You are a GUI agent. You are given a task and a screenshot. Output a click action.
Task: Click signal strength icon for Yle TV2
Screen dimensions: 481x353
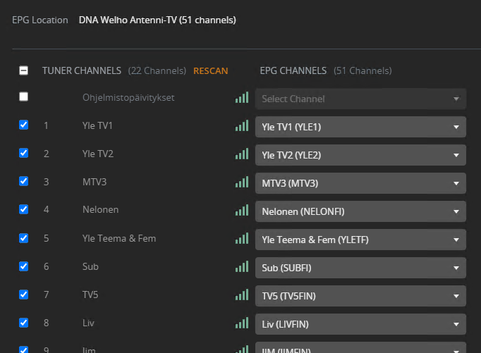(x=242, y=154)
